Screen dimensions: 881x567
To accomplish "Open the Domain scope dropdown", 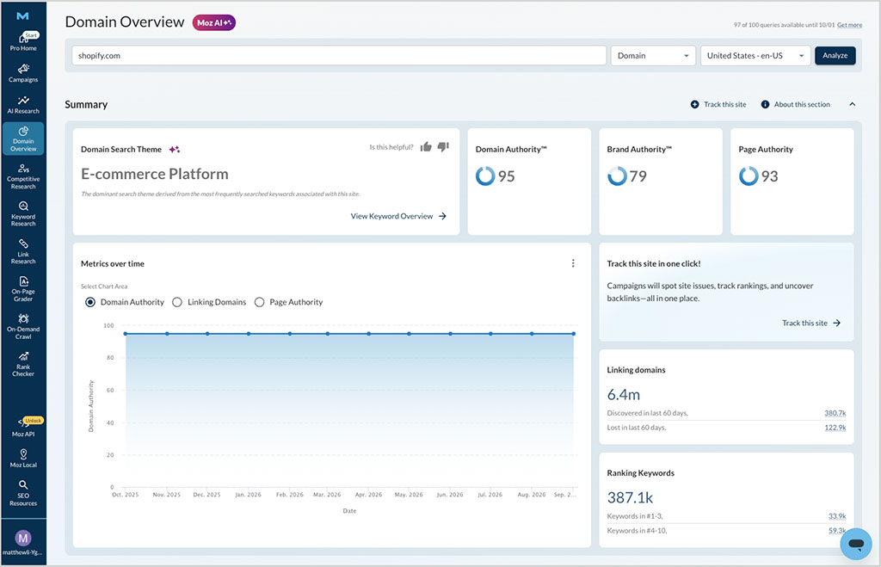I will pos(653,56).
